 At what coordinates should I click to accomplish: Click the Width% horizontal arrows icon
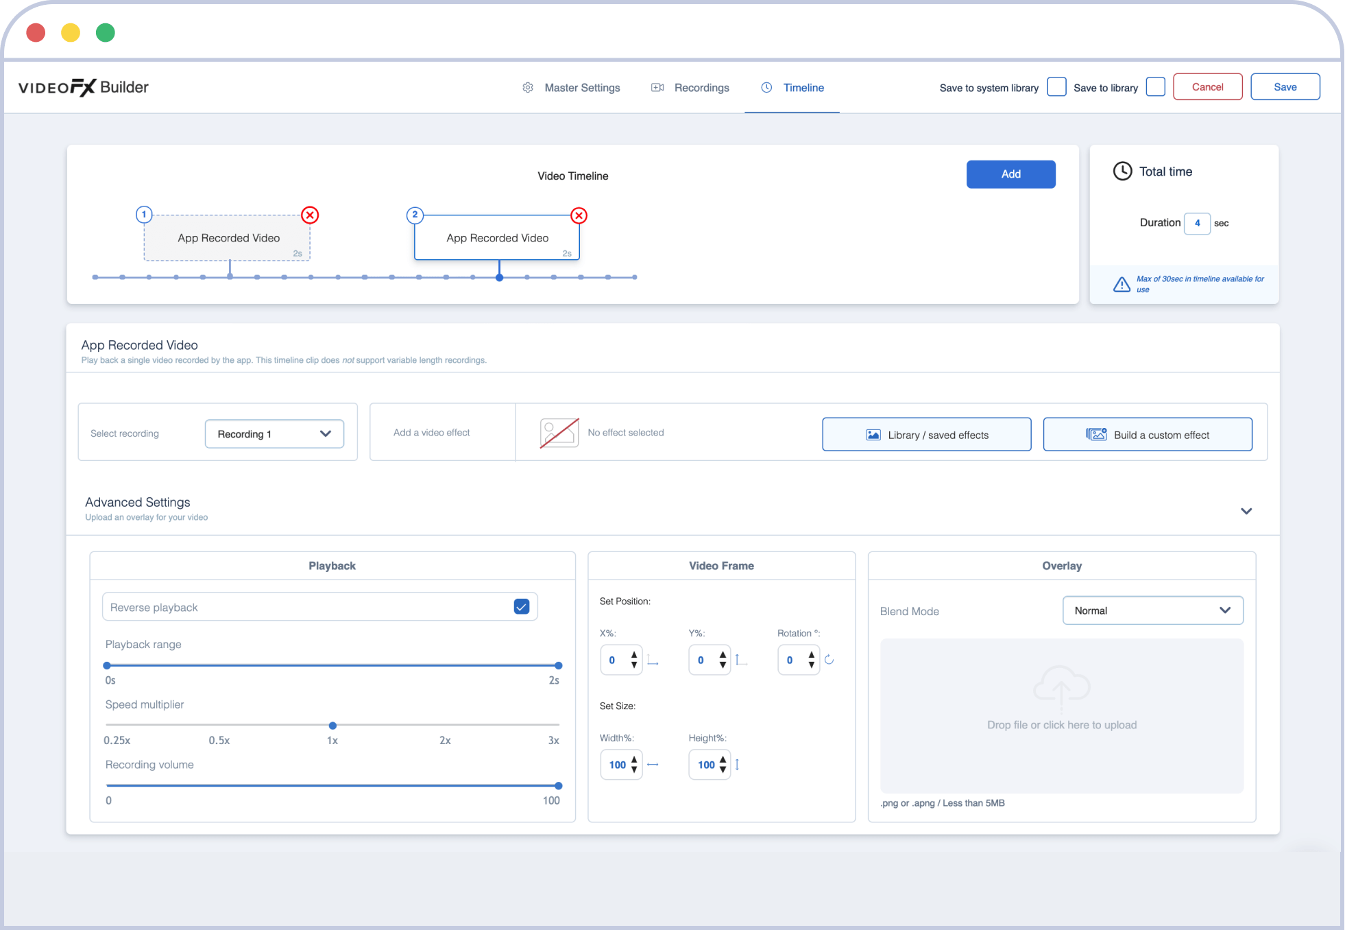tap(653, 765)
